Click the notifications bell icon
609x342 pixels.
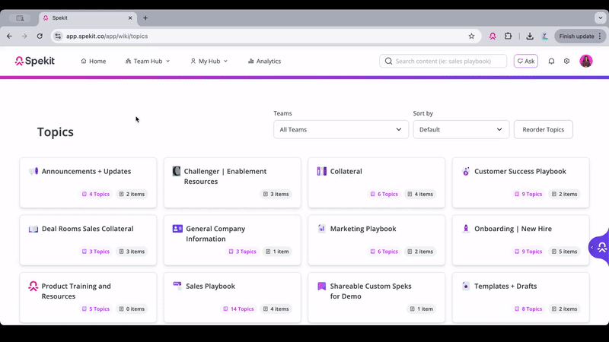(551, 61)
